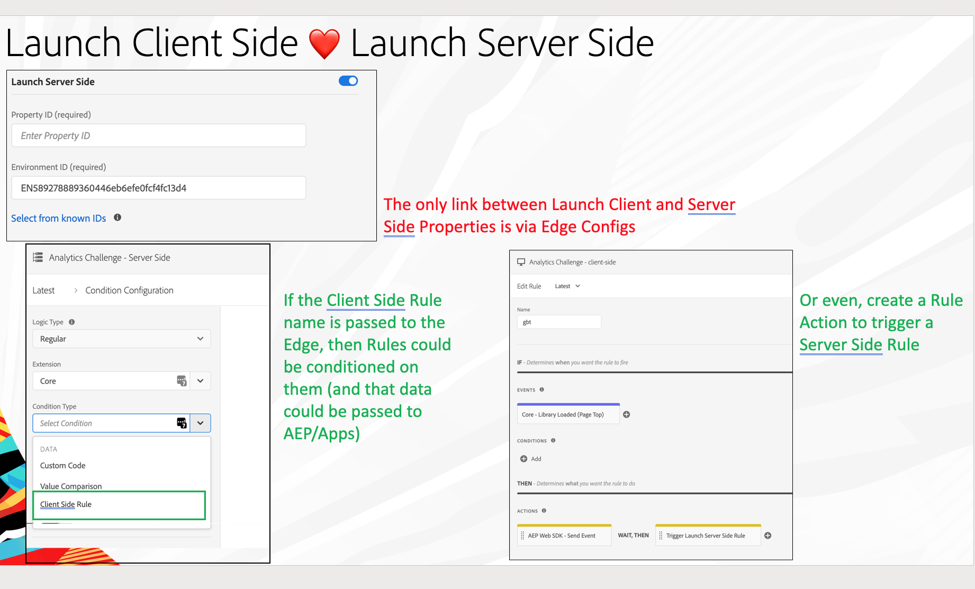Click the client-side property monitor icon
The image size is (975, 589).
click(521, 262)
